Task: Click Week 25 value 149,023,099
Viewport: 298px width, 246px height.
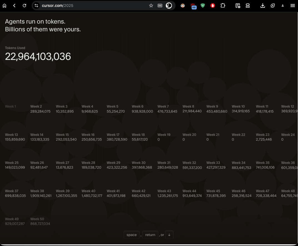Action: (15, 168)
